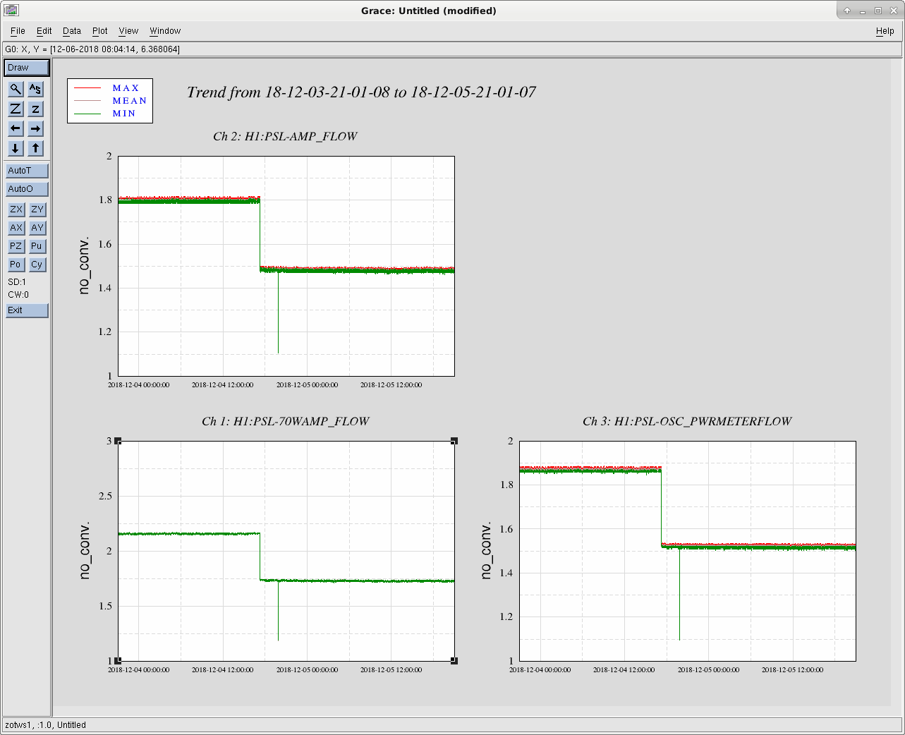Open the Plot menu
Viewport: 905px width, 735px height.
pos(99,31)
